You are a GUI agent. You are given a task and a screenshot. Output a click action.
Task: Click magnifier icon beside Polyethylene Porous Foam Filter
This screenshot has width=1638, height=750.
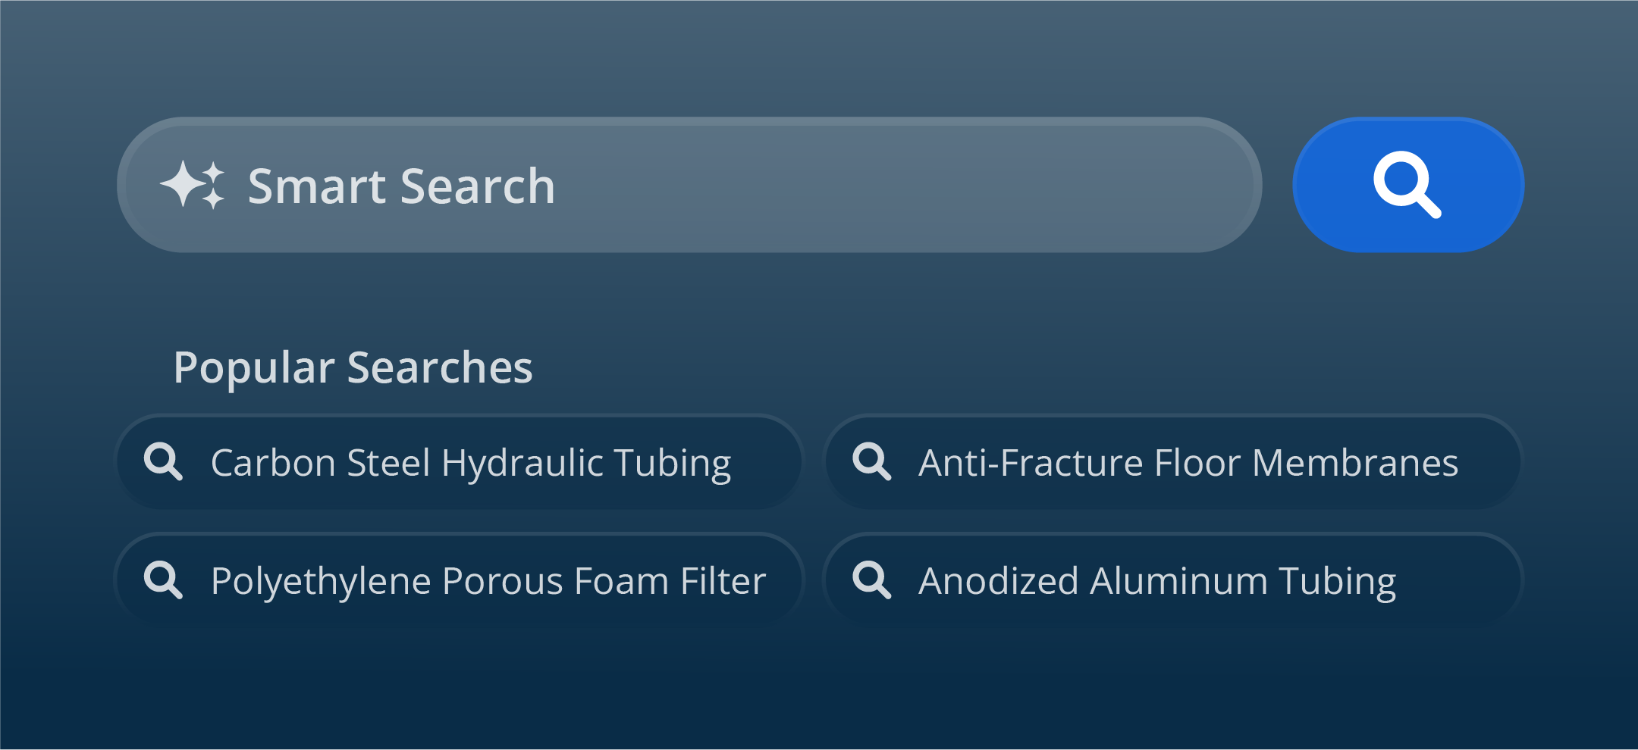click(163, 580)
